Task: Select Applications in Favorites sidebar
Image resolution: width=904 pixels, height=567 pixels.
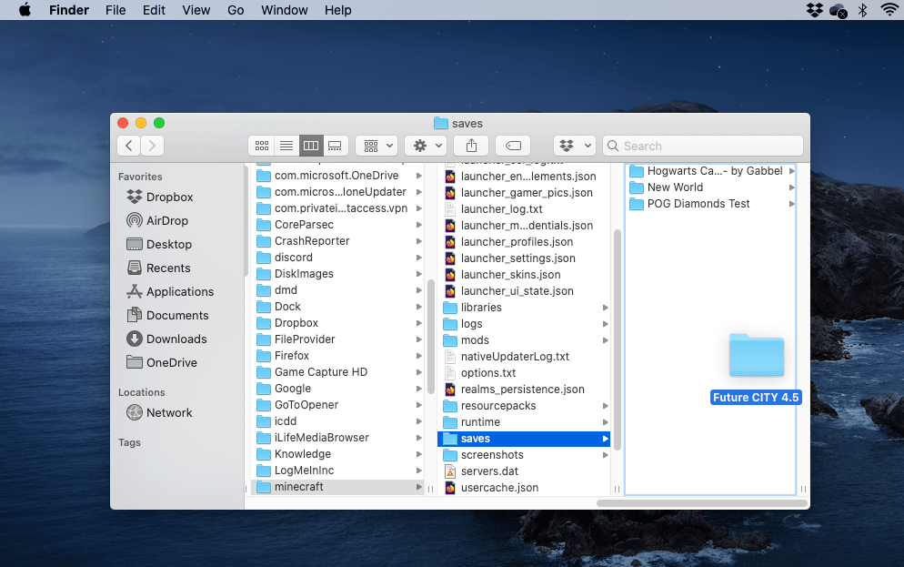Action: tap(179, 291)
